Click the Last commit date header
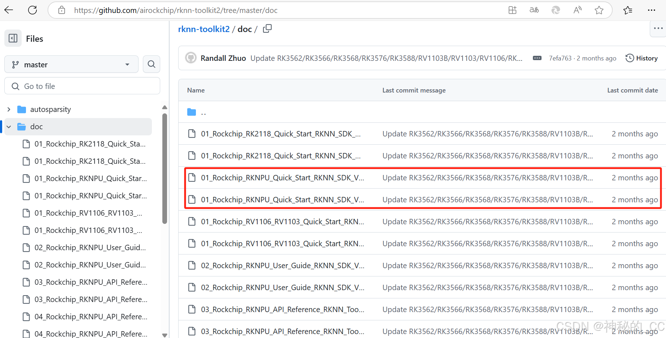The width and height of the screenshot is (666, 338). click(632, 90)
